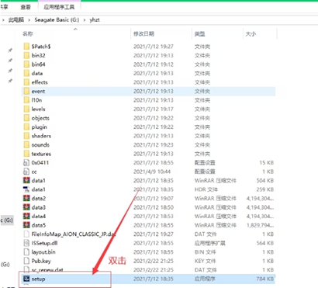Click the 2021/4/9 10:44 date of cc
This screenshot has height=288, width=318.
click(152, 172)
